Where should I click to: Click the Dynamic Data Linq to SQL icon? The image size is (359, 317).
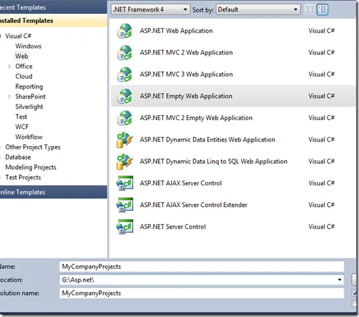124,162
